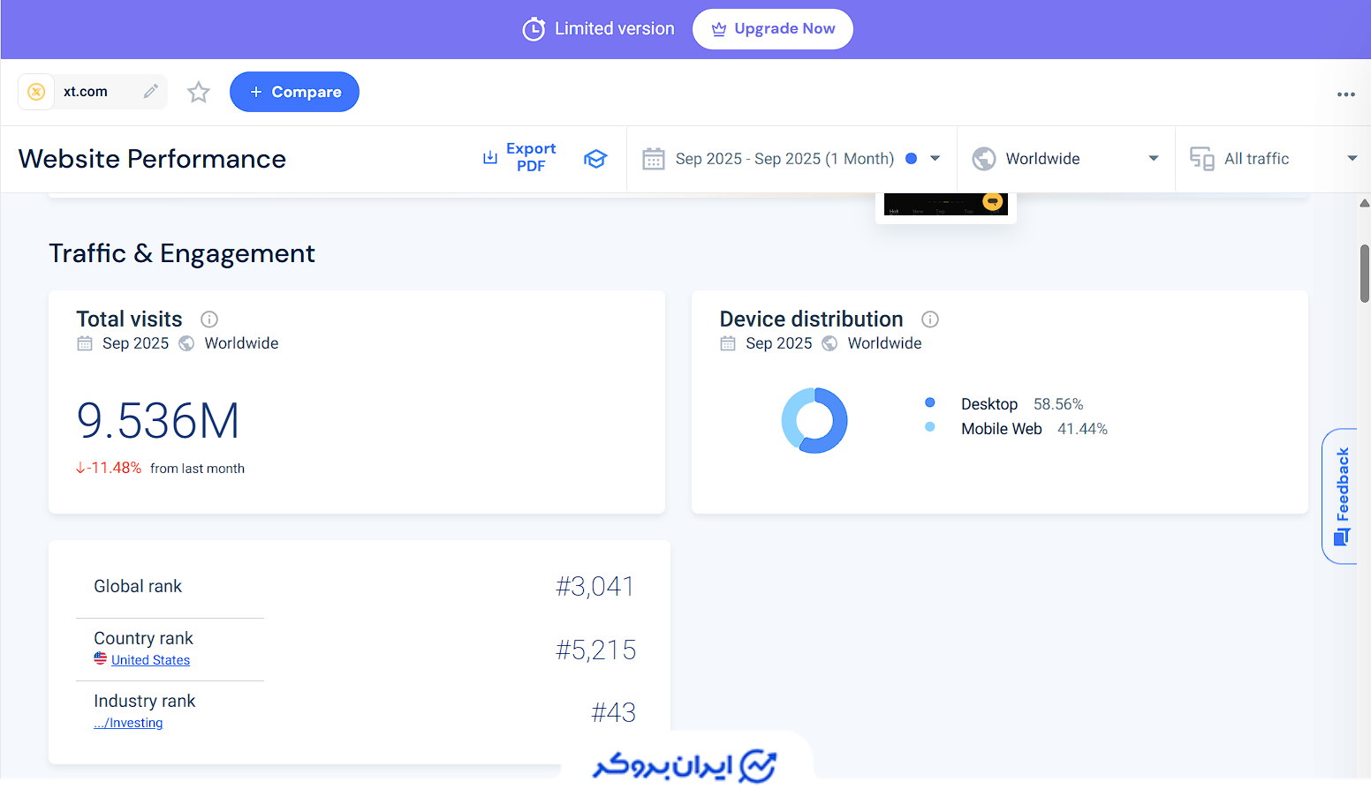This screenshot has height=804, width=1371.
Task: Export the report as PDF
Action: point(519,158)
